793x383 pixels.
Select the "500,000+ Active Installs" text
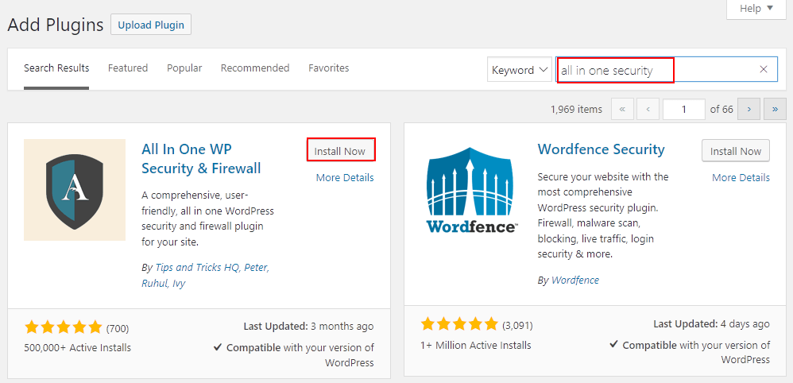click(77, 347)
